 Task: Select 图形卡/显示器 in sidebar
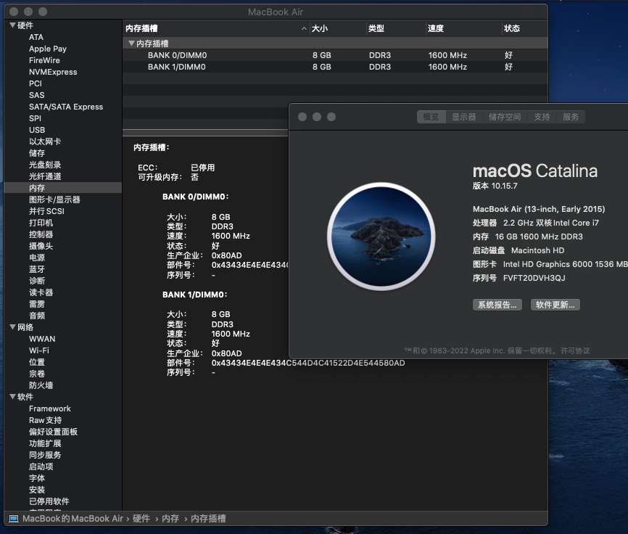(x=54, y=200)
